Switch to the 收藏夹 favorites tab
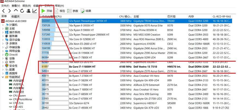Viewport: 241px width, 110px height. click(x=16, y=16)
